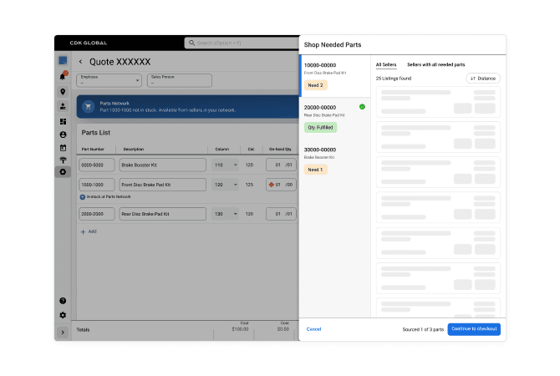The width and height of the screenshot is (560, 376).
Task: Open the 130 column dropdown for Rear Disc
Action: (x=225, y=214)
